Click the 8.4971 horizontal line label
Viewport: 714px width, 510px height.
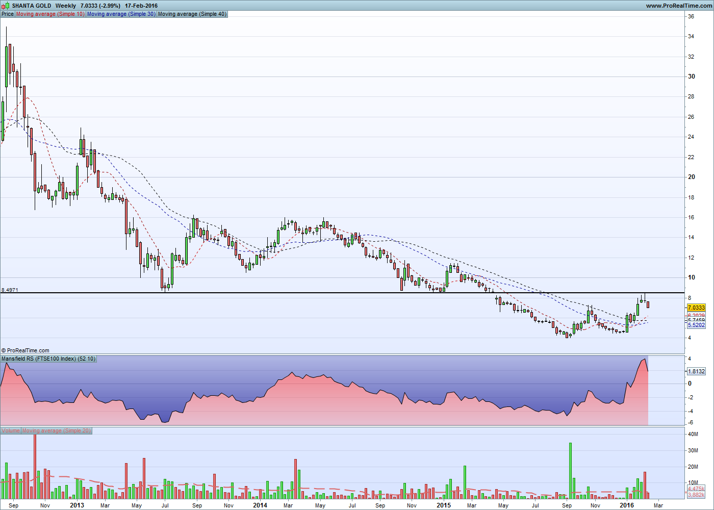(x=10, y=290)
